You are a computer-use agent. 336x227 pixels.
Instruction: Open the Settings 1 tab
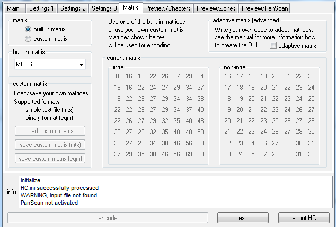41,8
